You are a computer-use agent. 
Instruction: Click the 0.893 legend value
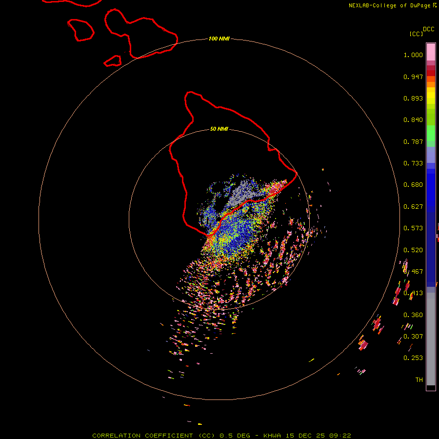[x=413, y=98]
